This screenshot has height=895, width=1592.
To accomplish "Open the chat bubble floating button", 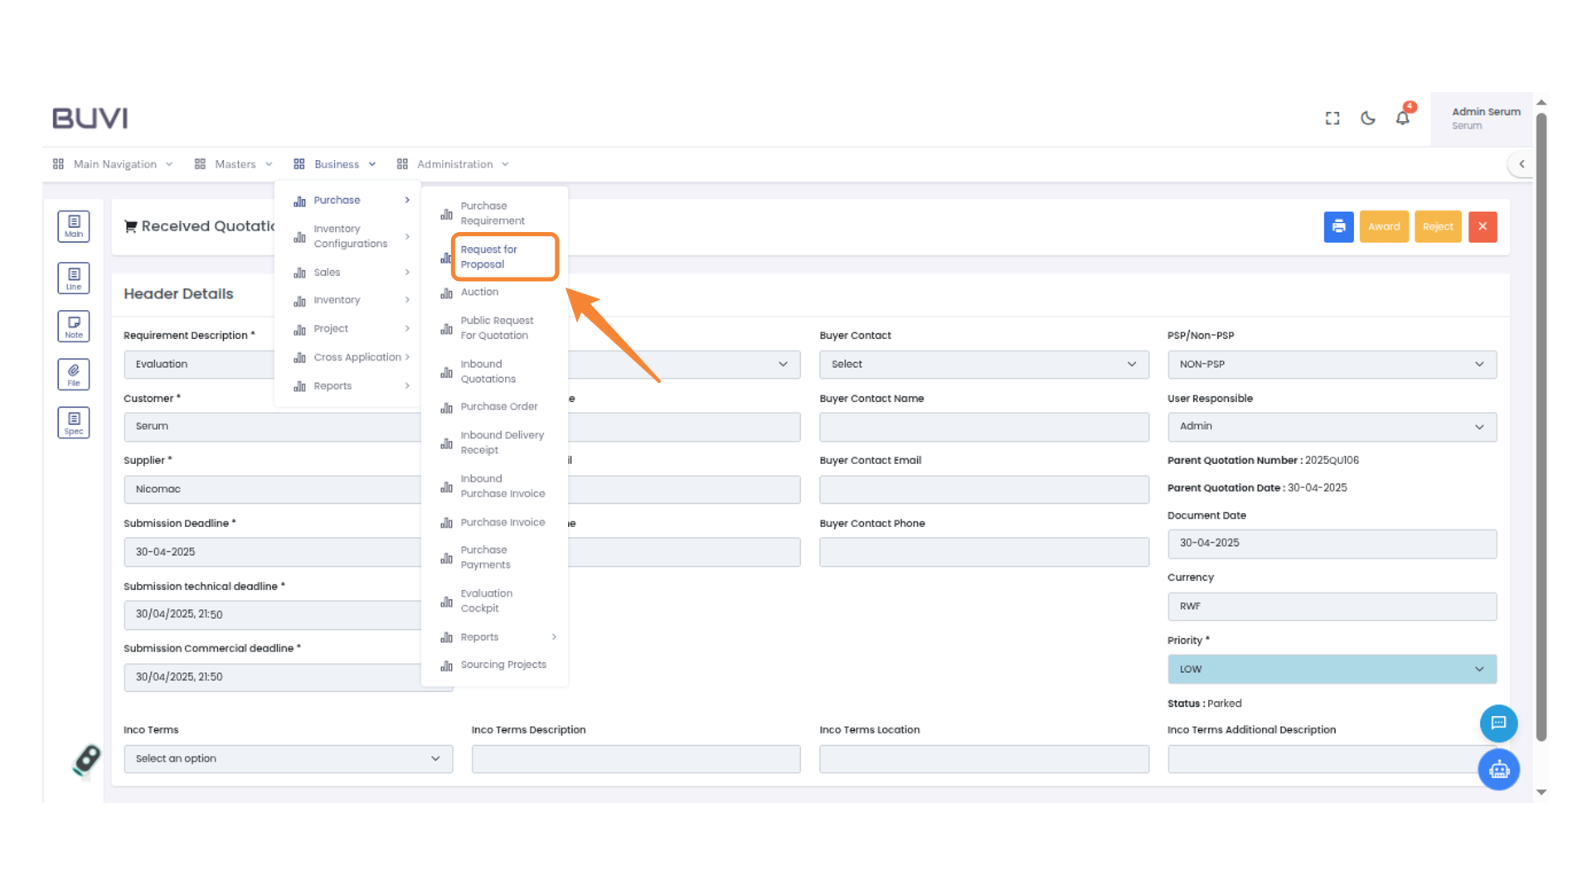I will tap(1498, 723).
